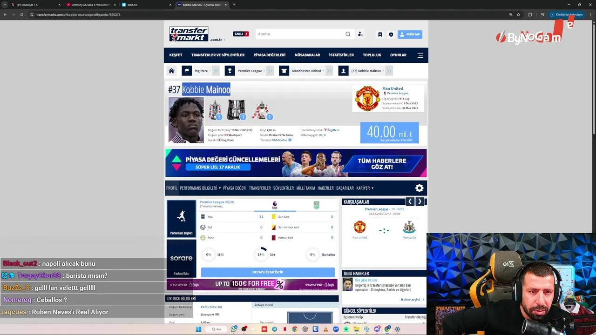596x335 pixels.
Task: Open the detailed person search icon
Action: coord(360,34)
